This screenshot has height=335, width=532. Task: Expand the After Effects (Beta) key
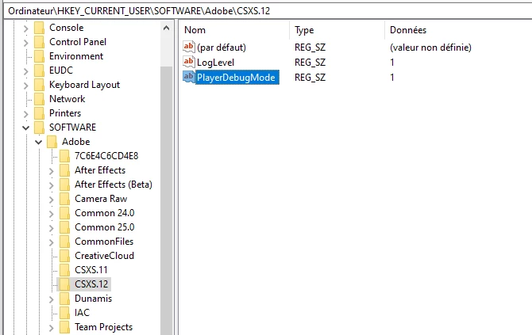52,185
